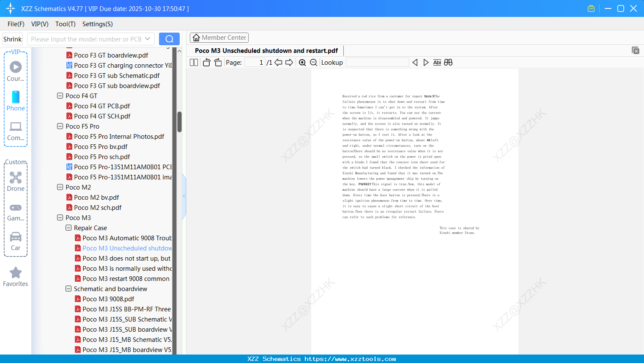This screenshot has width=644, height=363.
Task: Collapse the left tree panel handle
Action: (184, 196)
